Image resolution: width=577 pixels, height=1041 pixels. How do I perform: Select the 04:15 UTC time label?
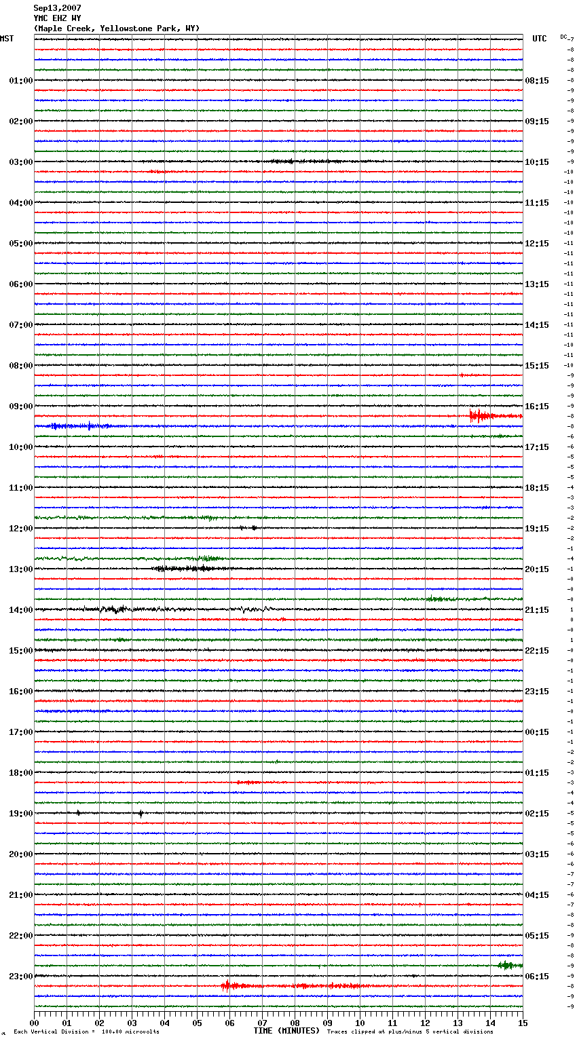(x=537, y=895)
